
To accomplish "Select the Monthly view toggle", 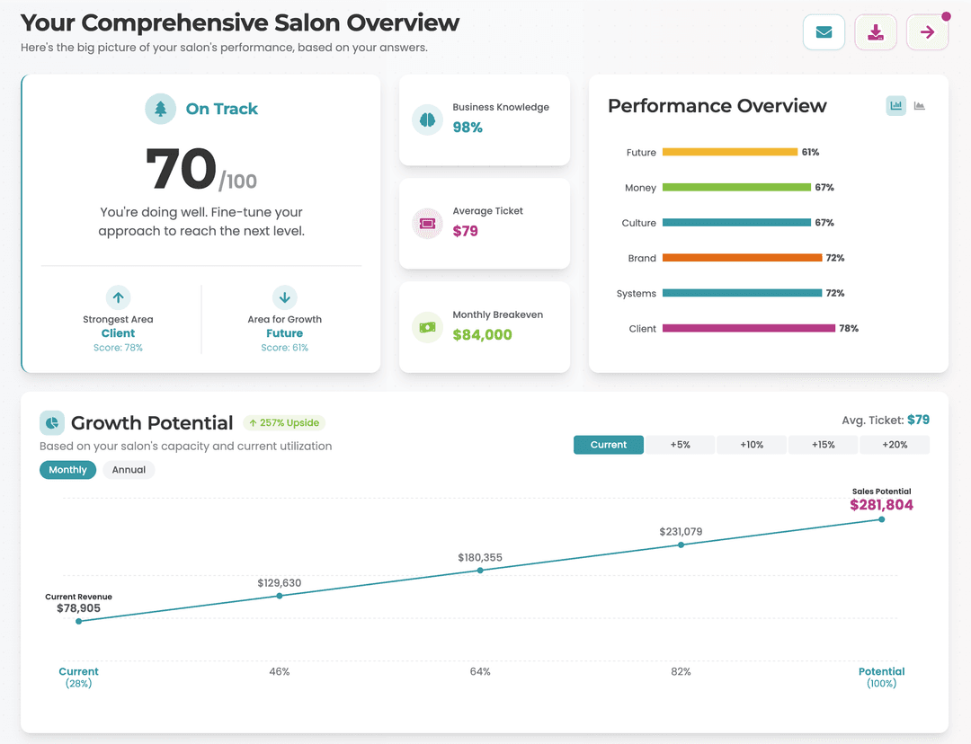I will point(68,470).
